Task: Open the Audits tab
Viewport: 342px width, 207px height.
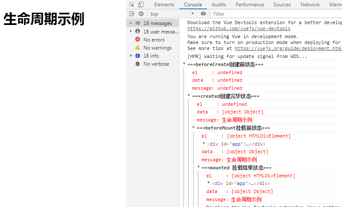Action: [219, 5]
